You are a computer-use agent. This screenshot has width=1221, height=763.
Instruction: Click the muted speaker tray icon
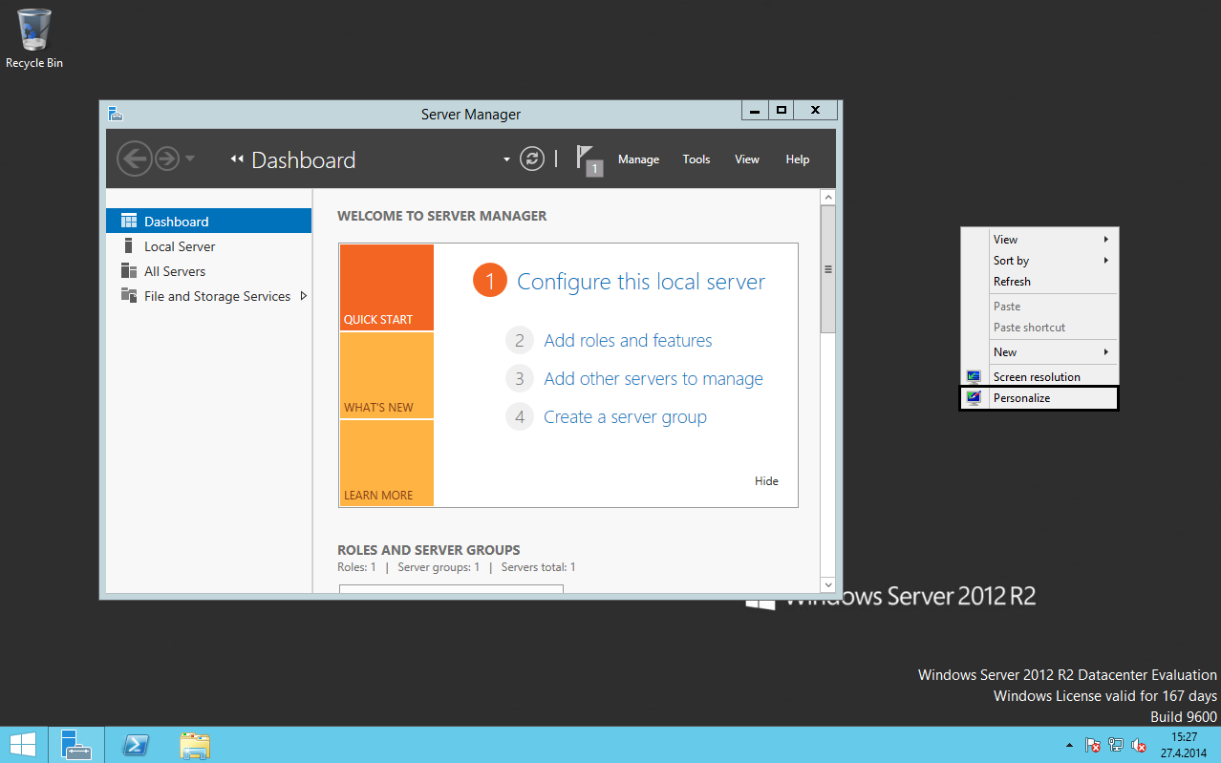(x=1138, y=745)
